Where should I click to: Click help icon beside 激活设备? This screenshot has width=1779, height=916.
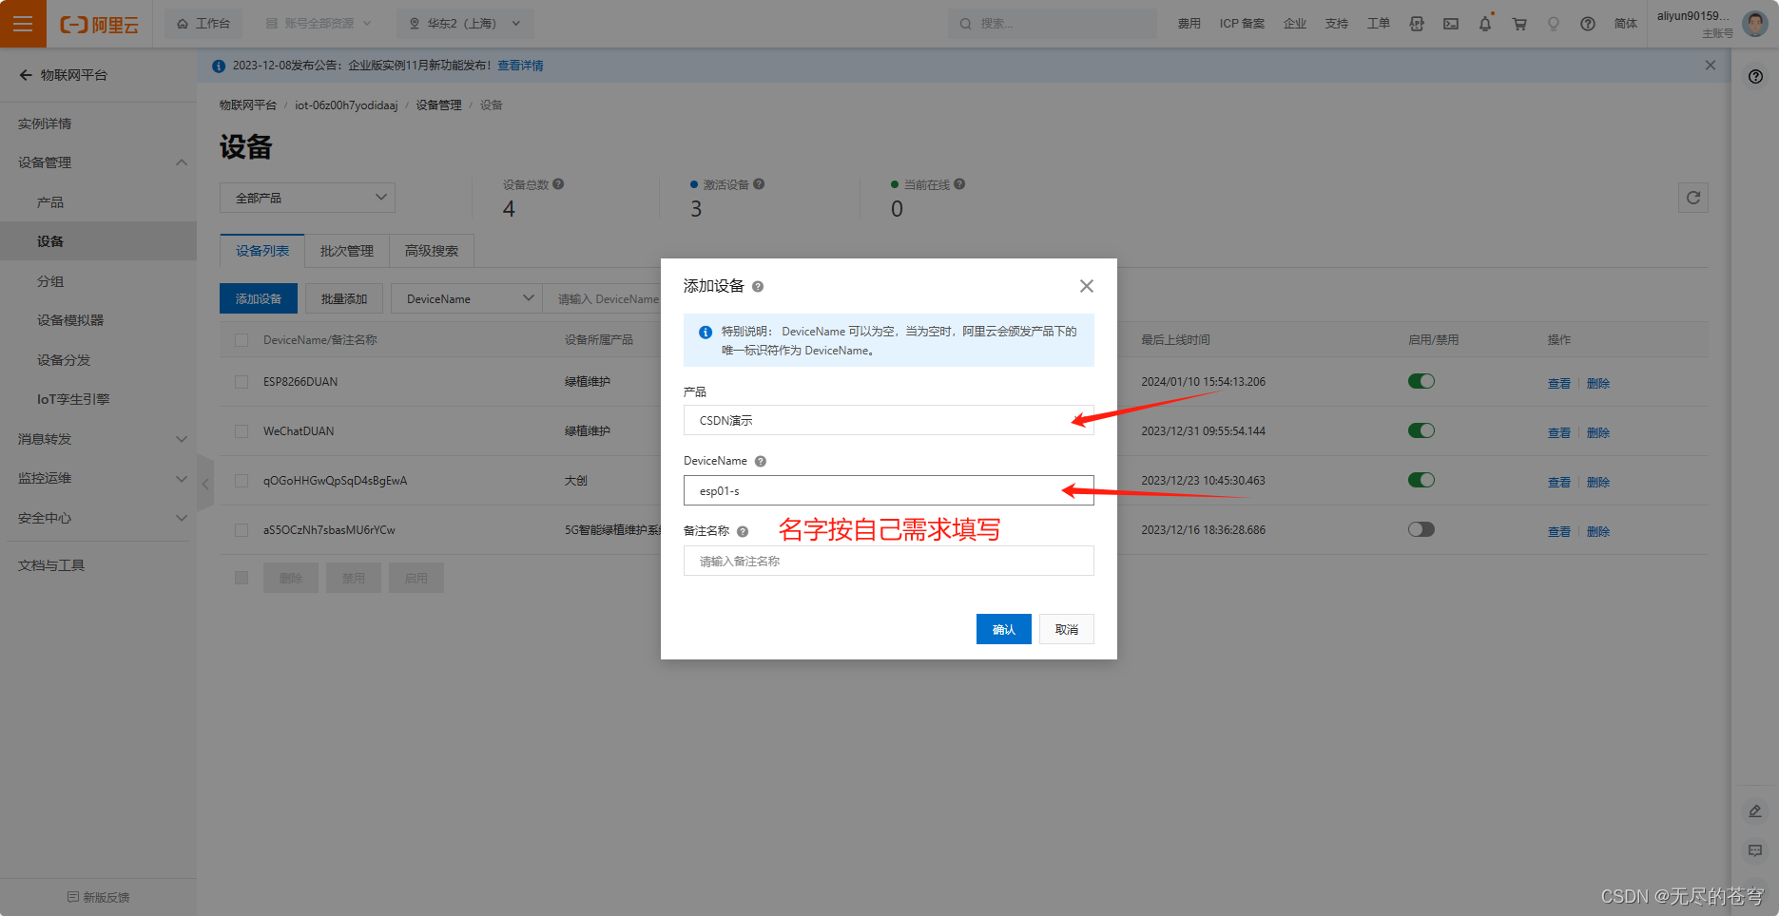759,184
